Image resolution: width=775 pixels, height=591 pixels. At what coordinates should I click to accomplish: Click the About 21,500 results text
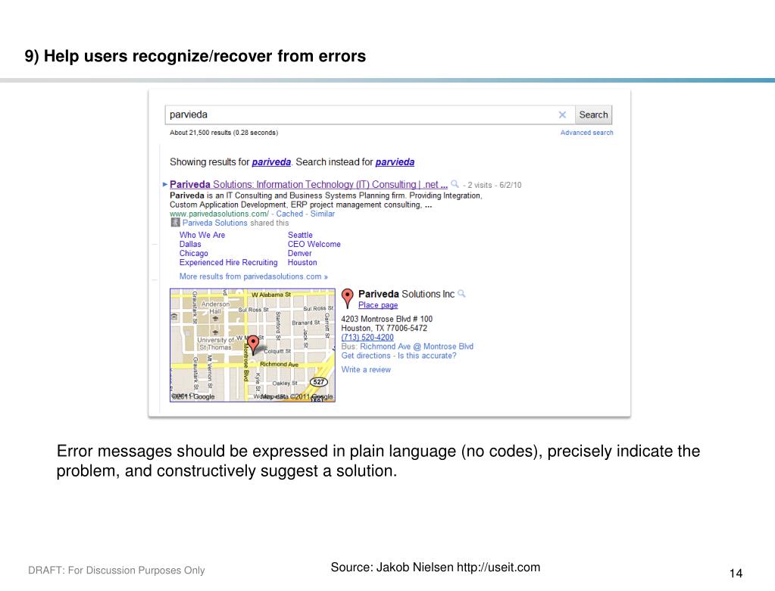(223, 133)
